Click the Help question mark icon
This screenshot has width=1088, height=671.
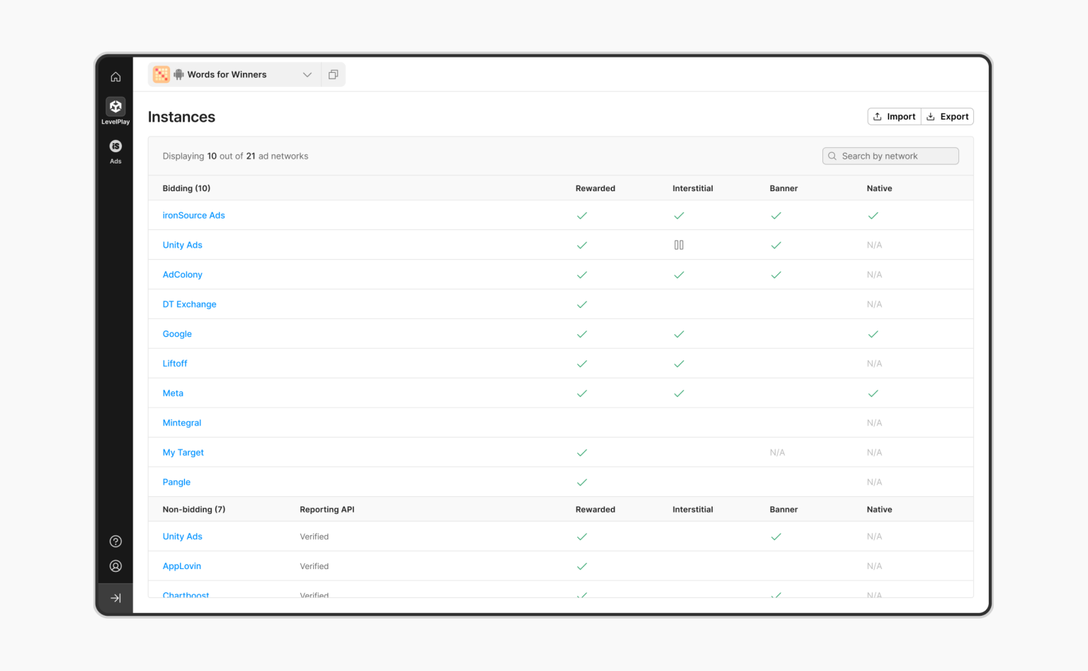[115, 541]
